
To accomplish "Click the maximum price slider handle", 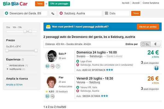I will tap(36, 51).
